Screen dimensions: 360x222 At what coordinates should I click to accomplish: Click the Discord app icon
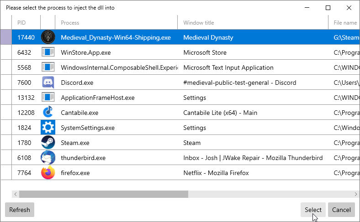[x=48, y=83]
